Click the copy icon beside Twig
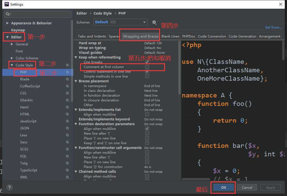 tap(67, 163)
